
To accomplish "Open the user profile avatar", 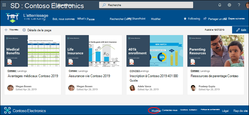I will [247, 5].
